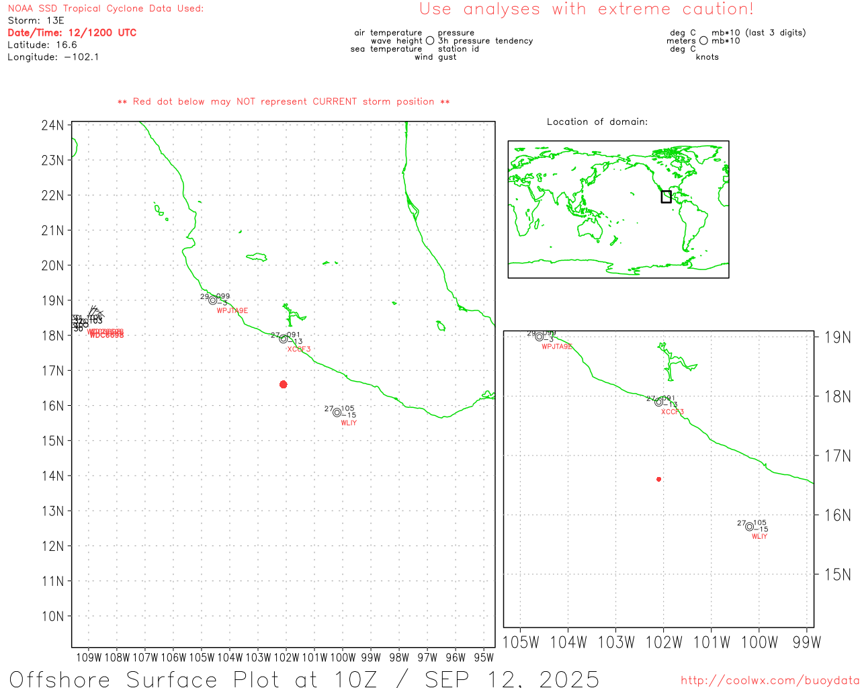The width and height of the screenshot is (860, 688).
Task: Click the 'Location of domain:' caption
Action: [x=597, y=122]
